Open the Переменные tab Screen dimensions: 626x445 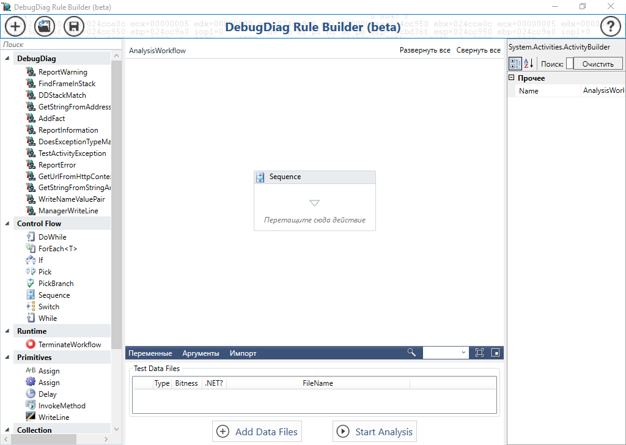150,353
